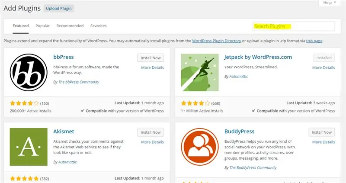The width and height of the screenshot is (346, 183).
Task: Switch to the Favorites tab
Action: 99,26
